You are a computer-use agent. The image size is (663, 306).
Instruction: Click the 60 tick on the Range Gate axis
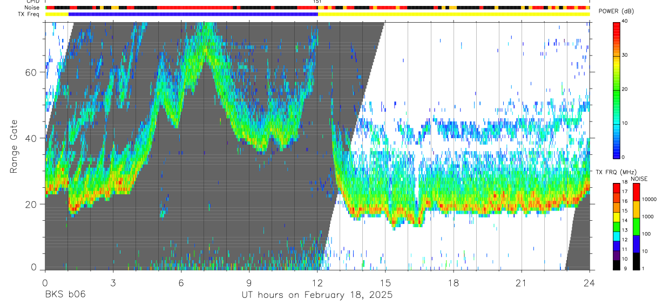click(31, 72)
